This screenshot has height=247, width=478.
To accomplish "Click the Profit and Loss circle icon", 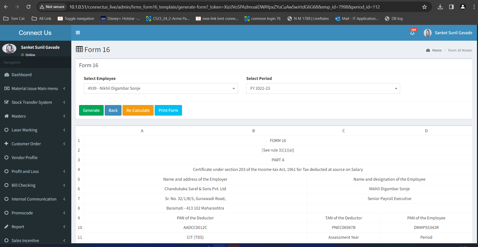I will (7, 171).
